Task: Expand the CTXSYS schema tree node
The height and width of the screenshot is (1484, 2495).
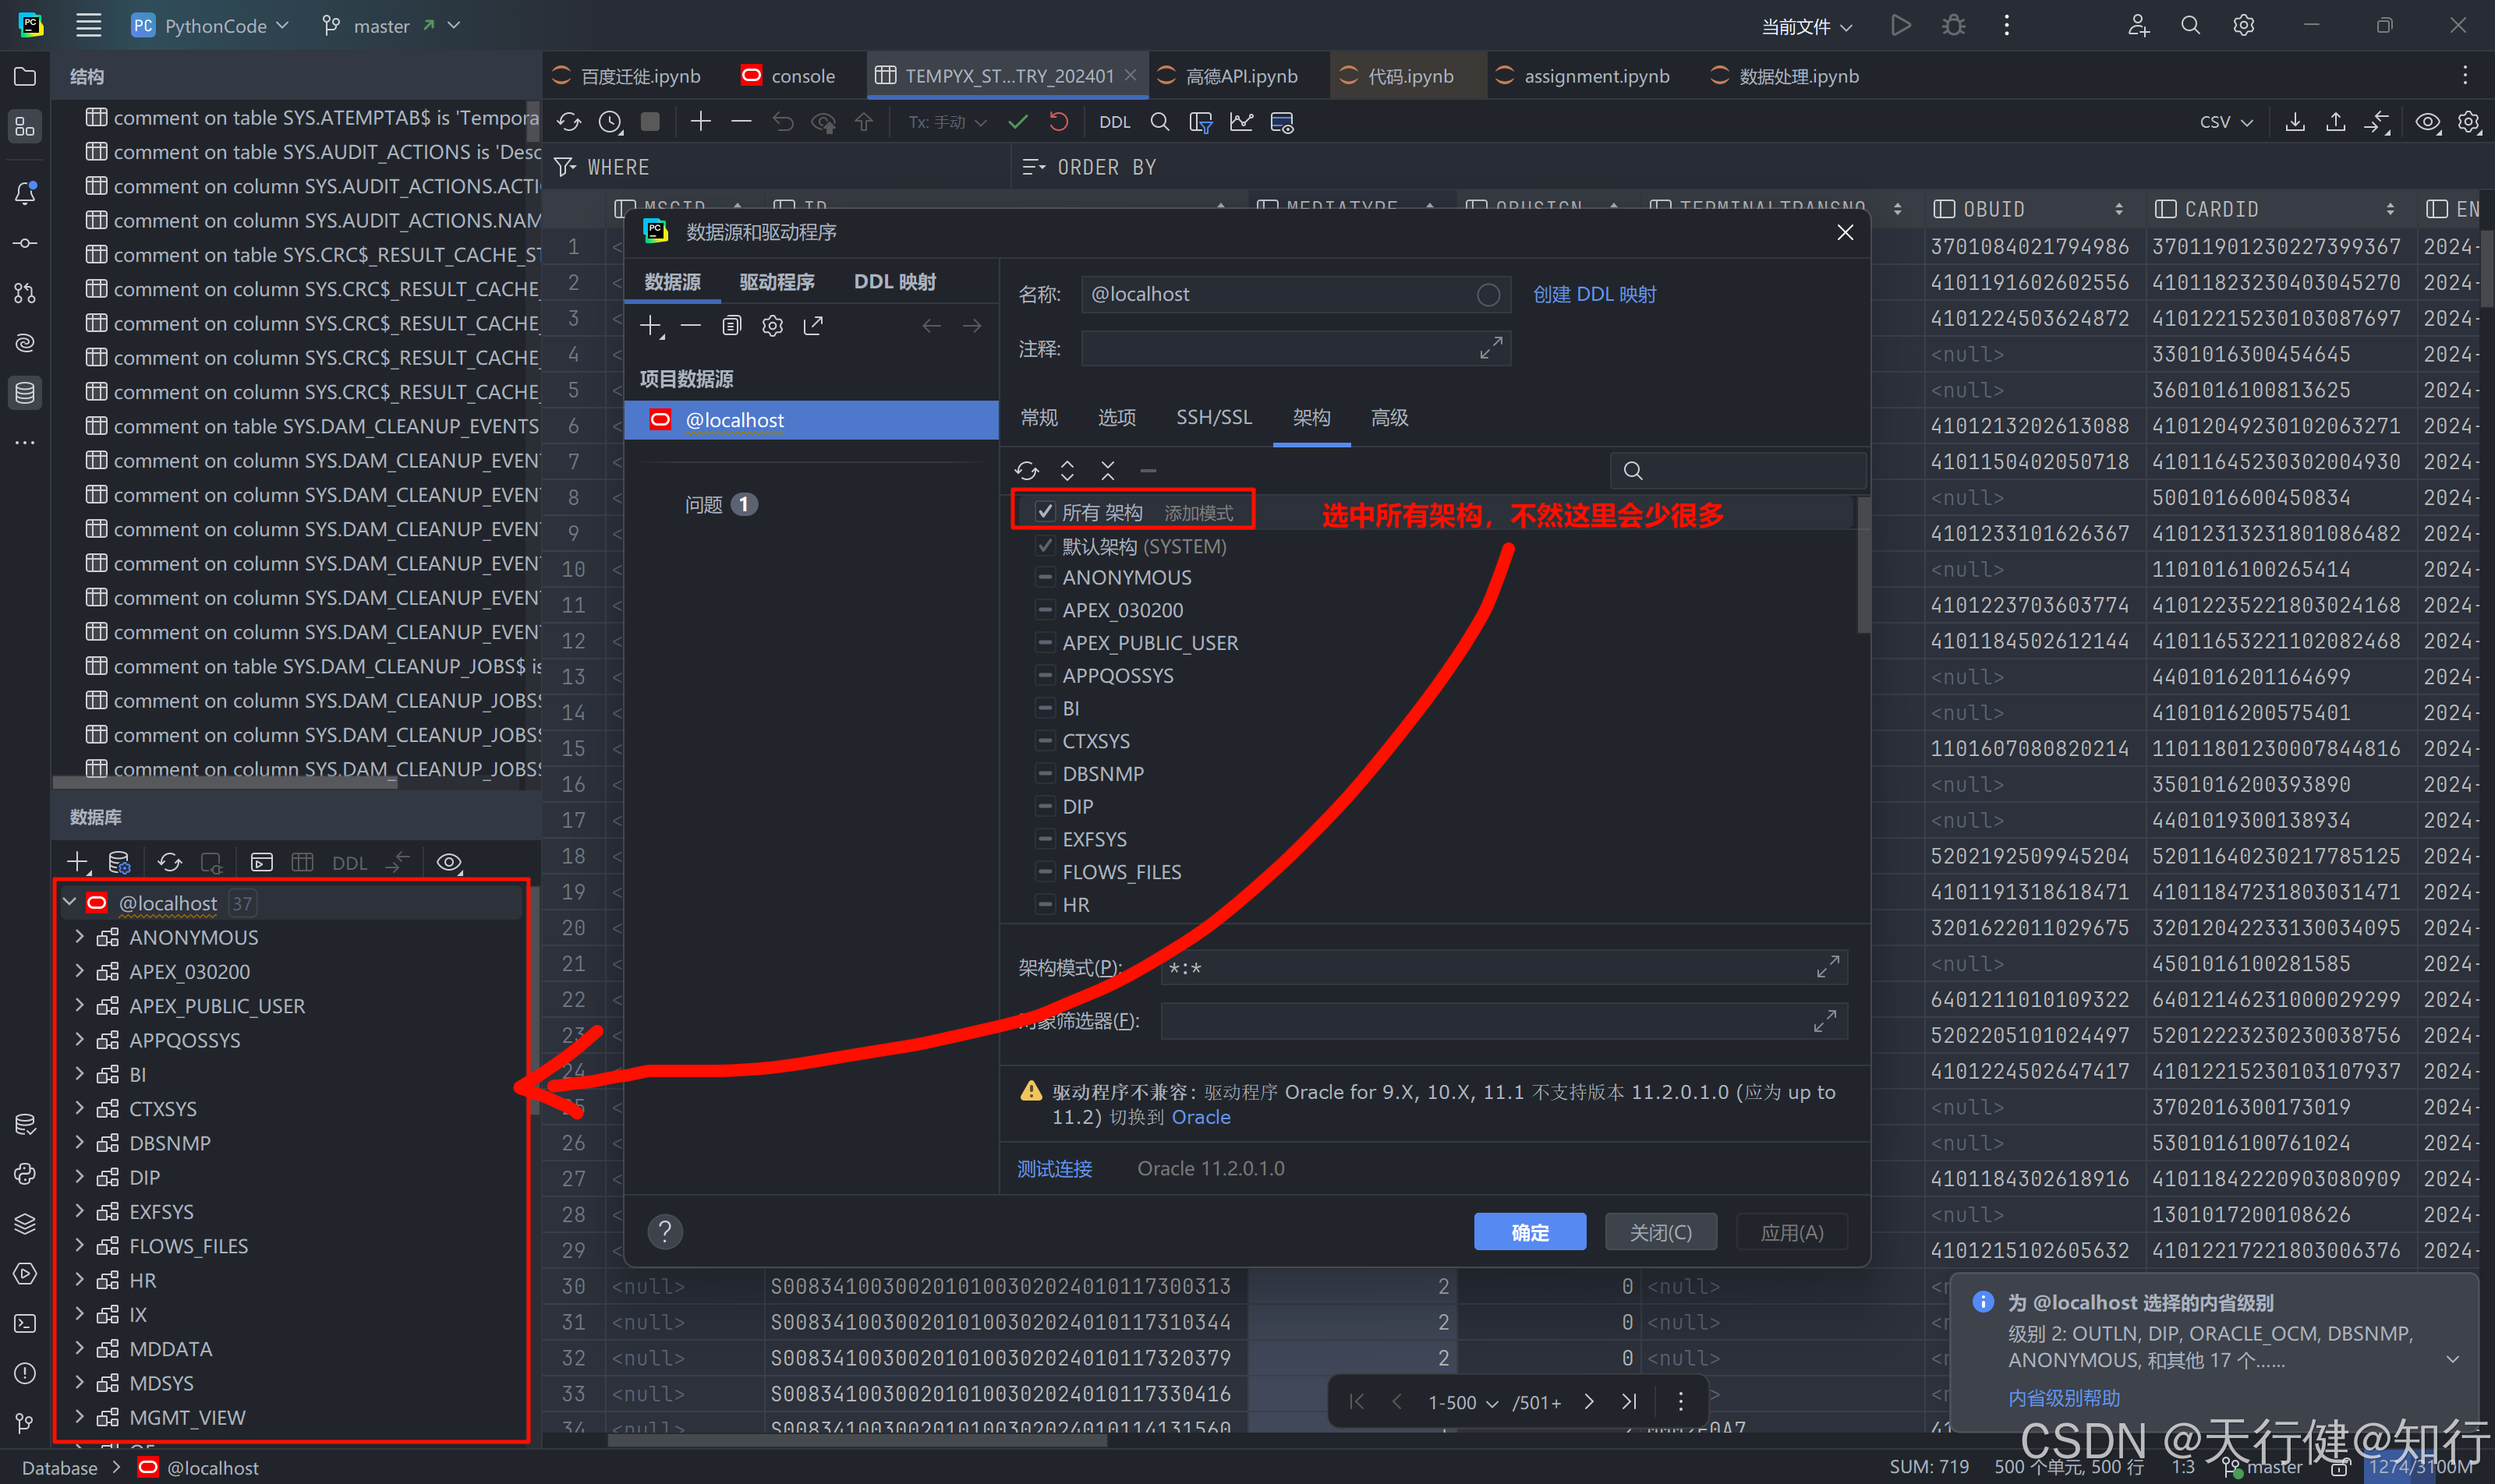Action: [x=79, y=1108]
